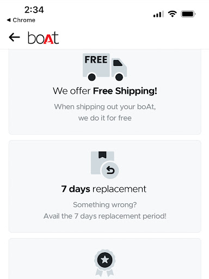
Task: Tap the 'Something wrong?' text
Action: 105,205
